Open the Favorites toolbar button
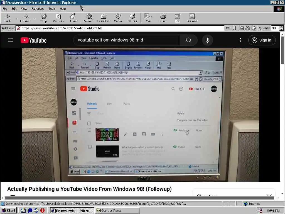 [103, 18]
